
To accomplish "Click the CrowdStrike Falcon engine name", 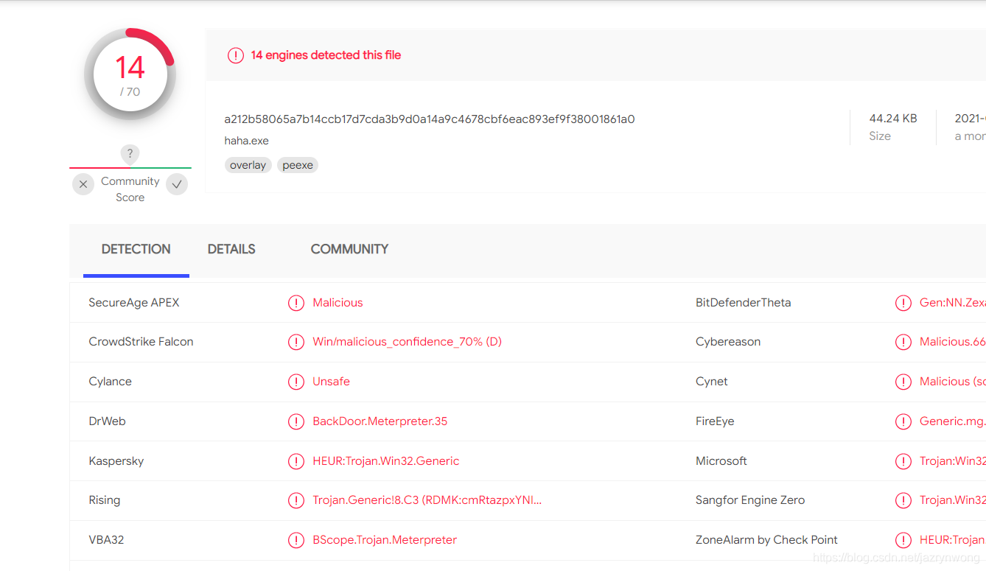I will point(141,342).
